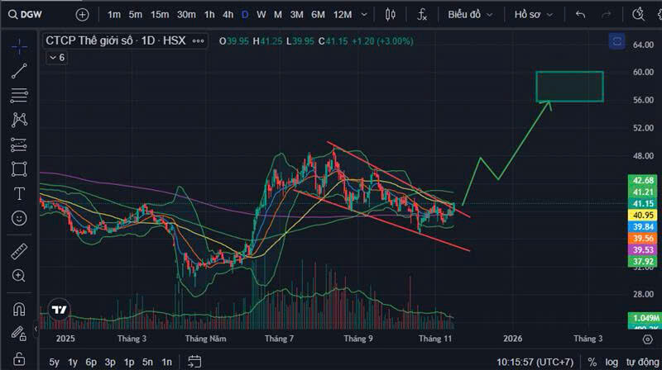
Task: Toggle log scale
Action: (612, 362)
